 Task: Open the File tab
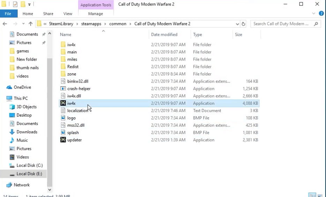pos(8,14)
